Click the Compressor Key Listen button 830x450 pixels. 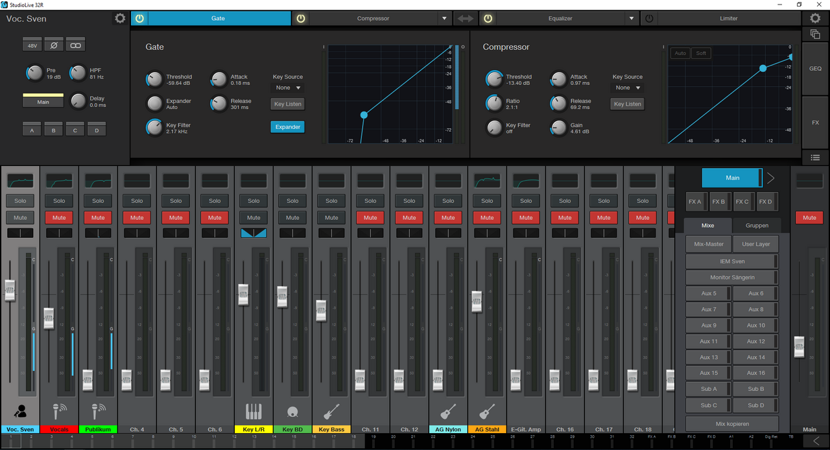[628, 104]
